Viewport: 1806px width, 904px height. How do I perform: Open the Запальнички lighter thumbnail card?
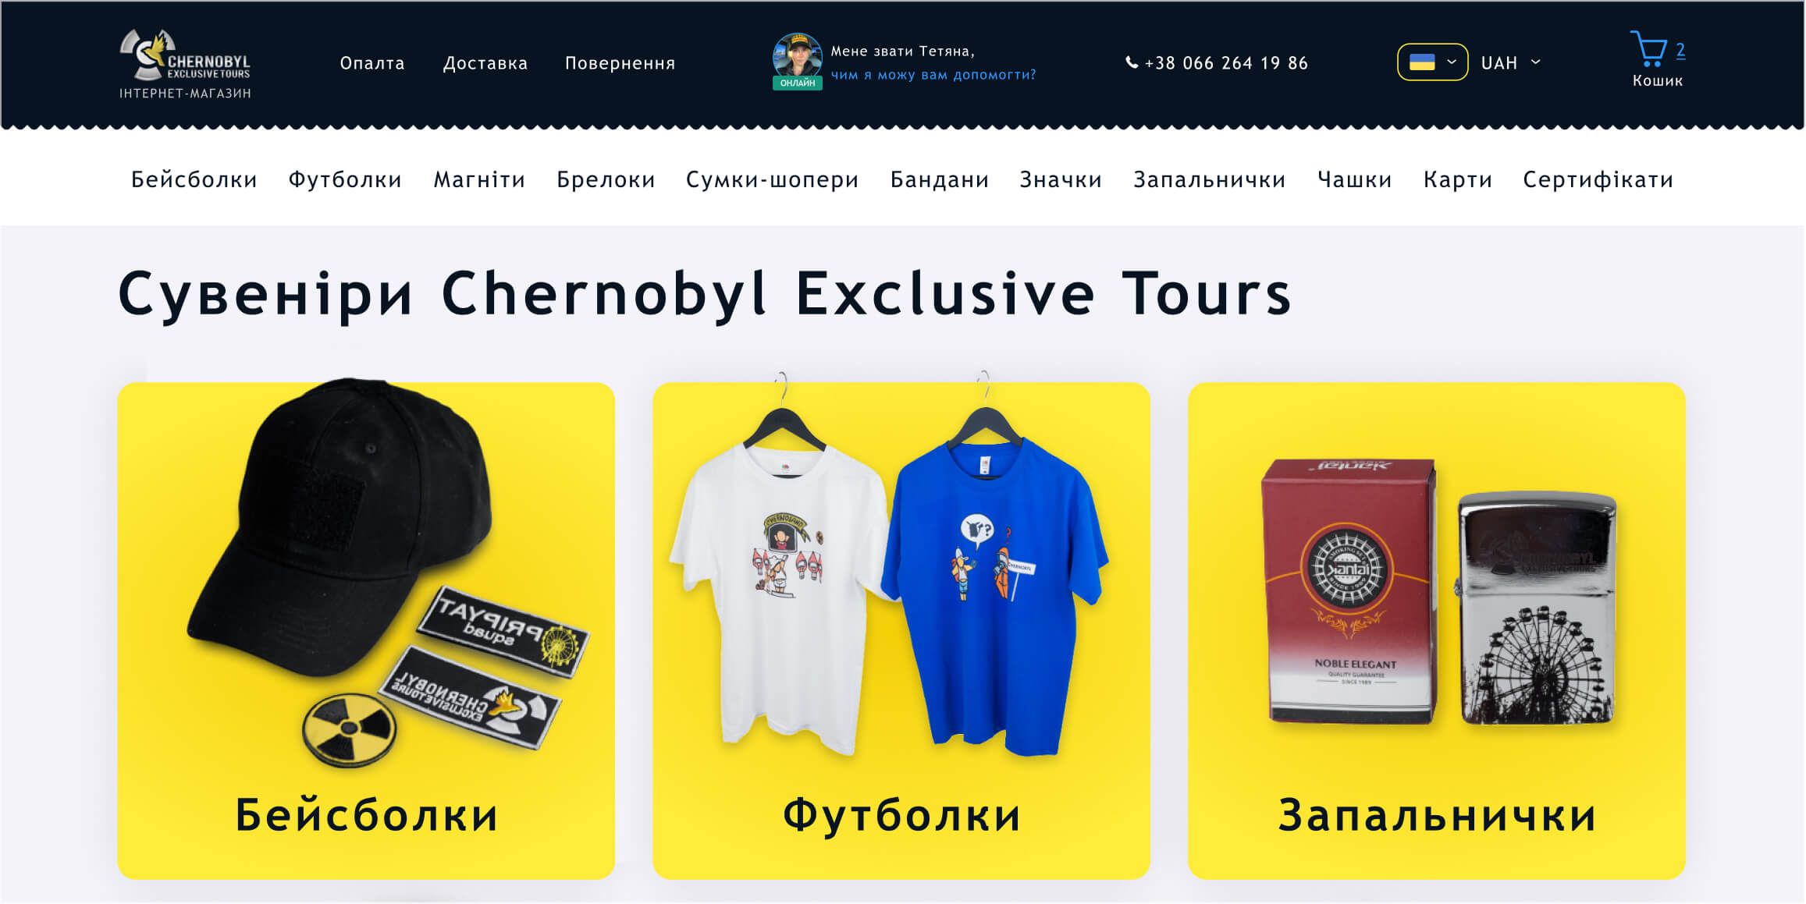(1436, 630)
